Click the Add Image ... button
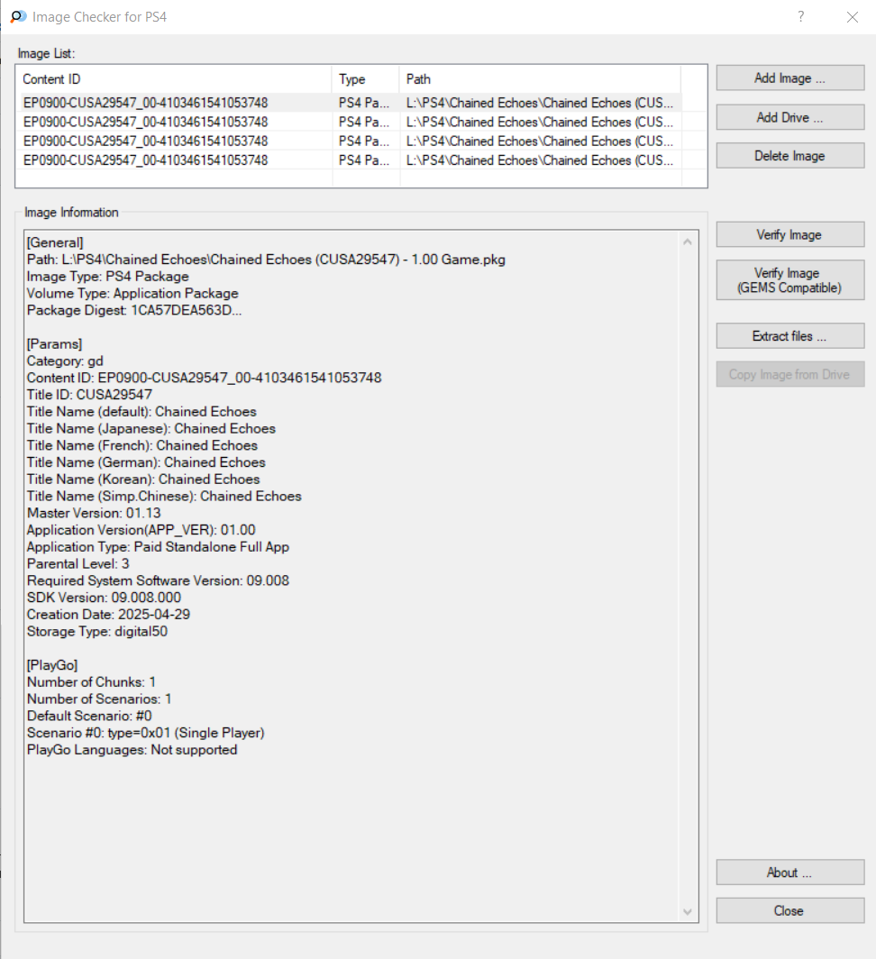The image size is (876, 959). (789, 78)
